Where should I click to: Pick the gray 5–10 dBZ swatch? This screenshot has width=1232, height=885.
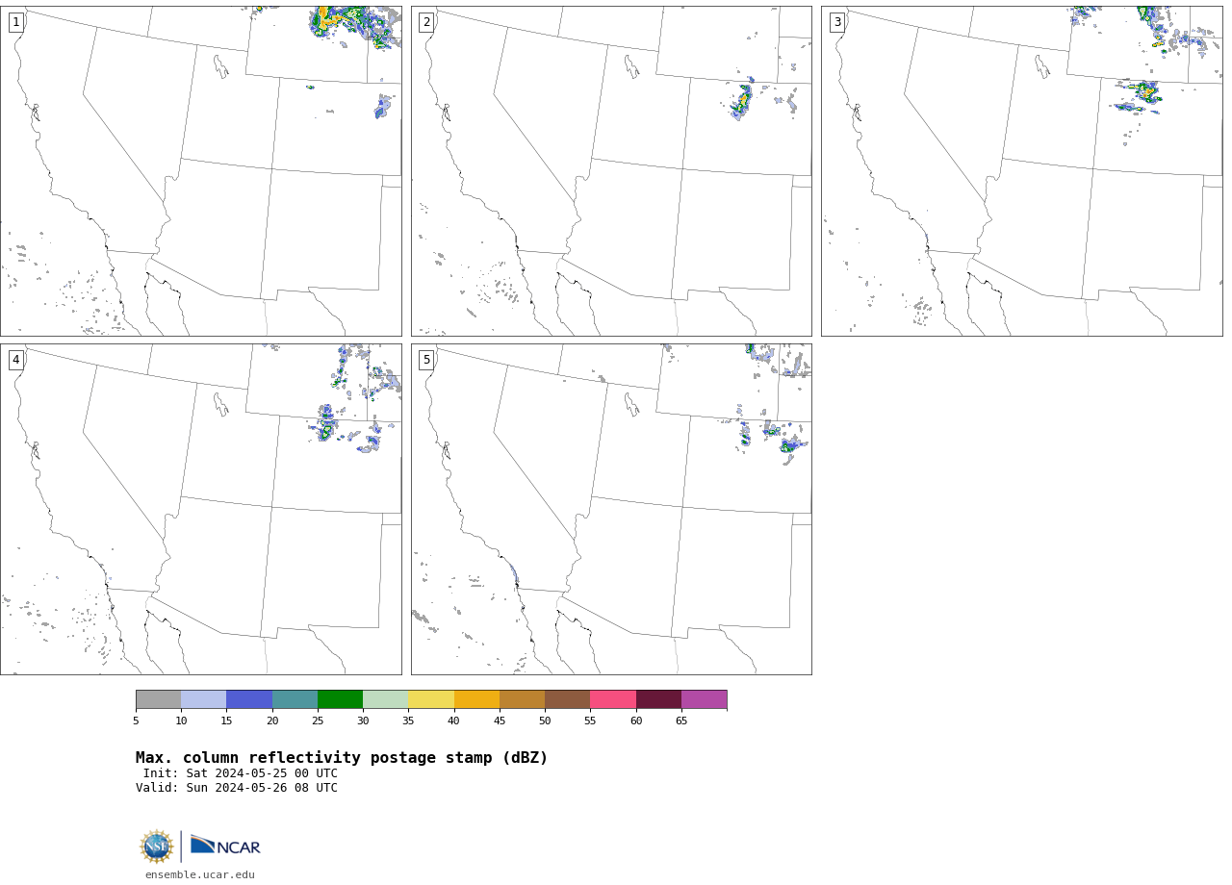point(158,699)
